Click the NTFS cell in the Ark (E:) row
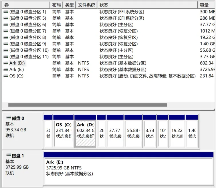This screenshot has height=188, width=216. click(84, 70)
